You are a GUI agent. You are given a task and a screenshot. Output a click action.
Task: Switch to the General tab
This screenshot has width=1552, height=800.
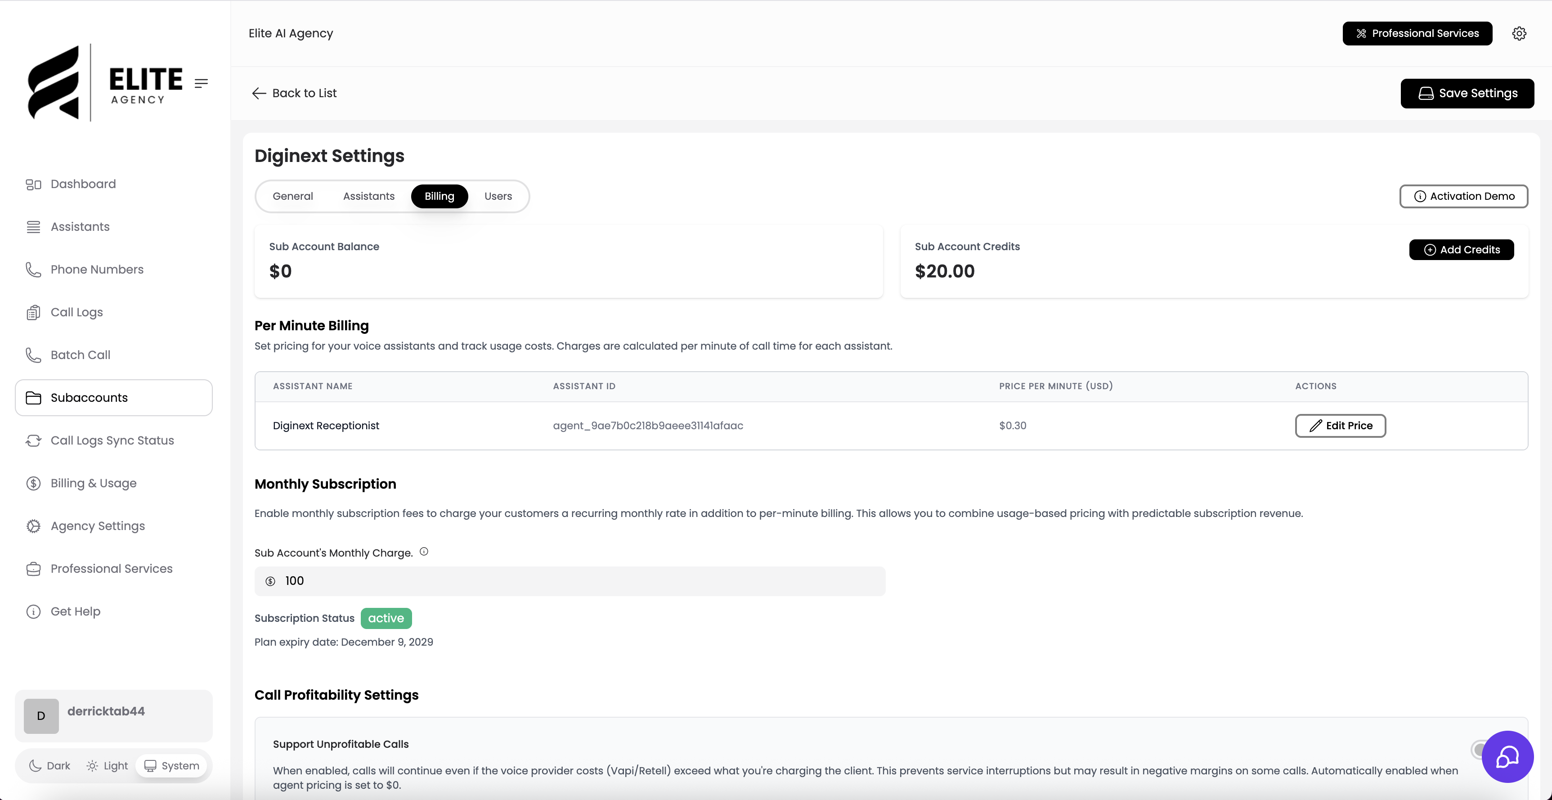[293, 196]
